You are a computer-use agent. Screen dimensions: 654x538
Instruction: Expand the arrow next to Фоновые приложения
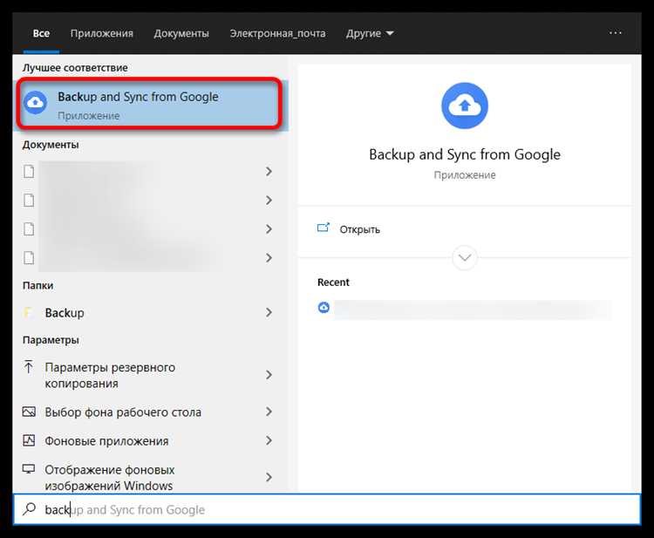click(x=269, y=440)
